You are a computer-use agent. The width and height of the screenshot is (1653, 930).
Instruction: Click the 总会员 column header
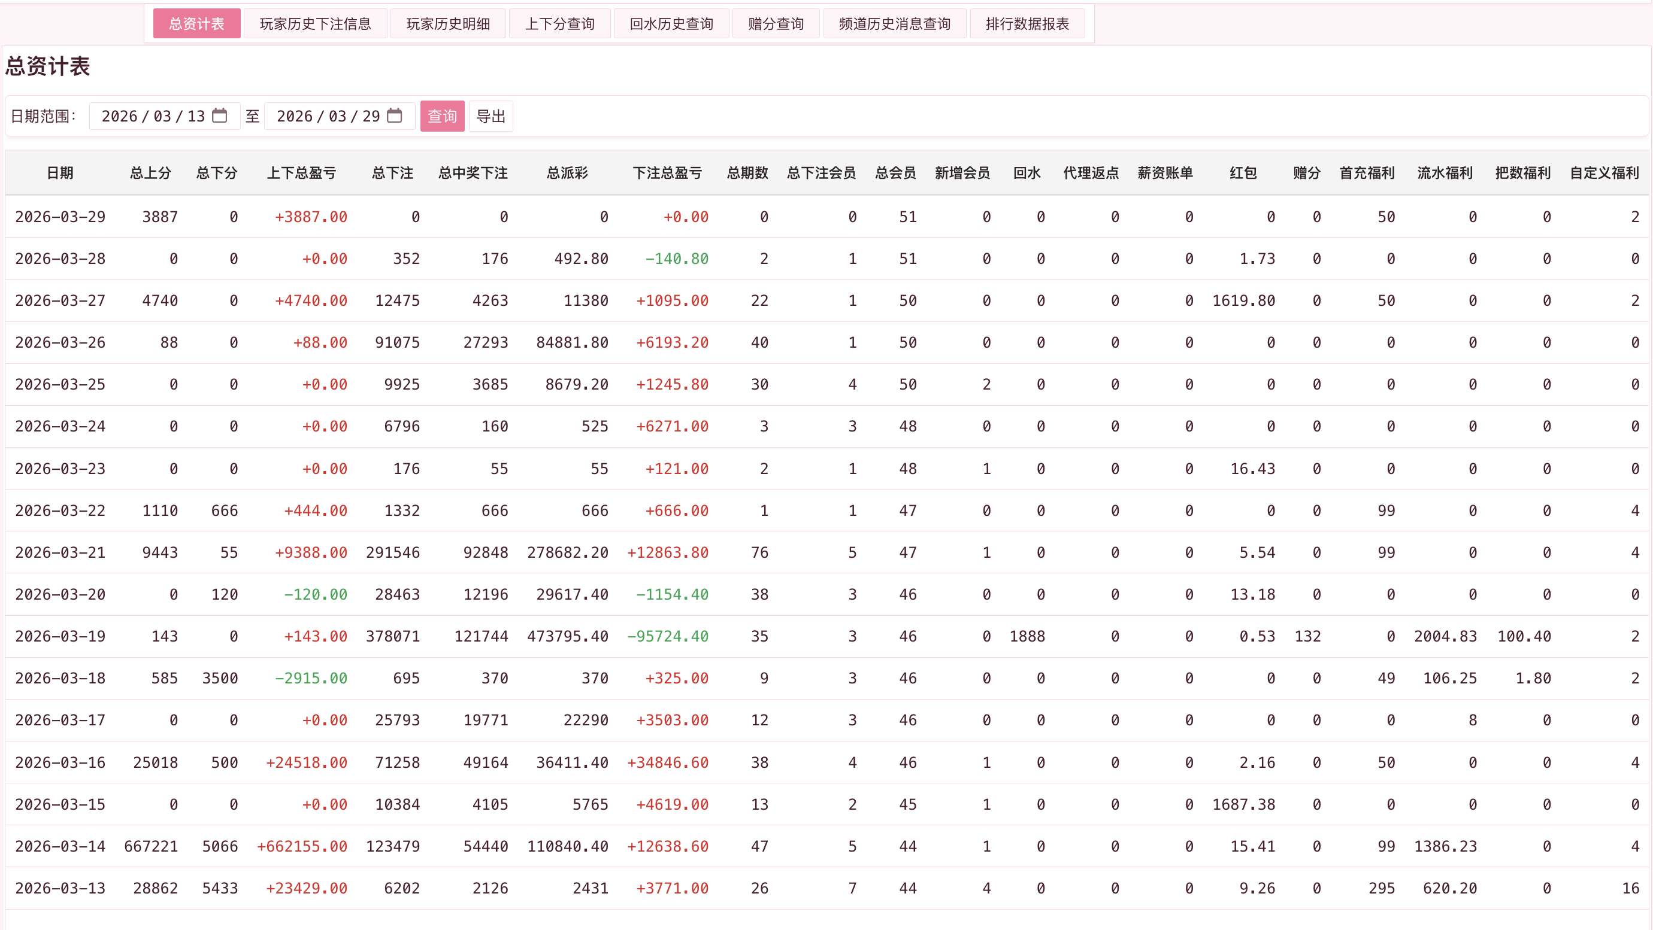tap(896, 172)
